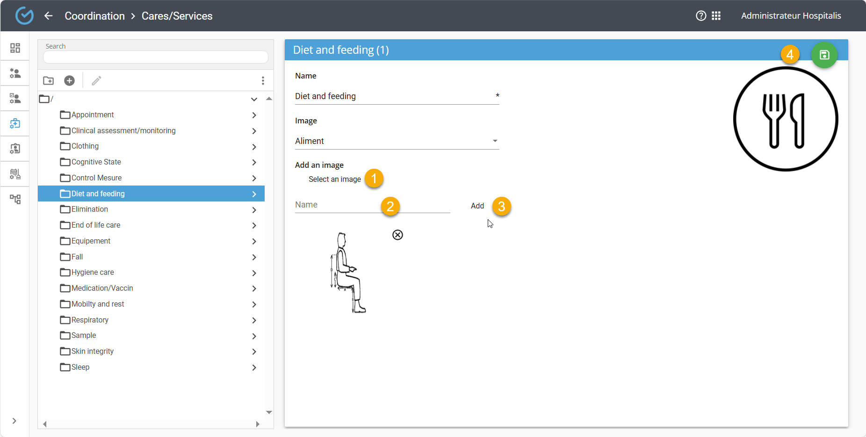The image size is (866, 437).
Task: Open the Image dropdown showing Aliment
Action: point(397,141)
